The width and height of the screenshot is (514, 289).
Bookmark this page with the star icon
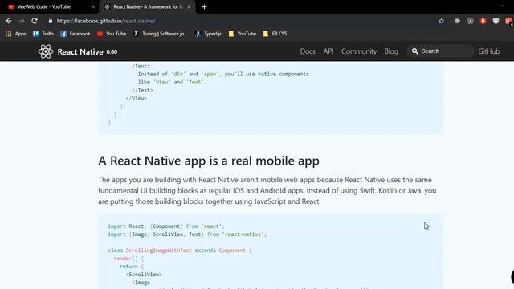[x=441, y=21]
